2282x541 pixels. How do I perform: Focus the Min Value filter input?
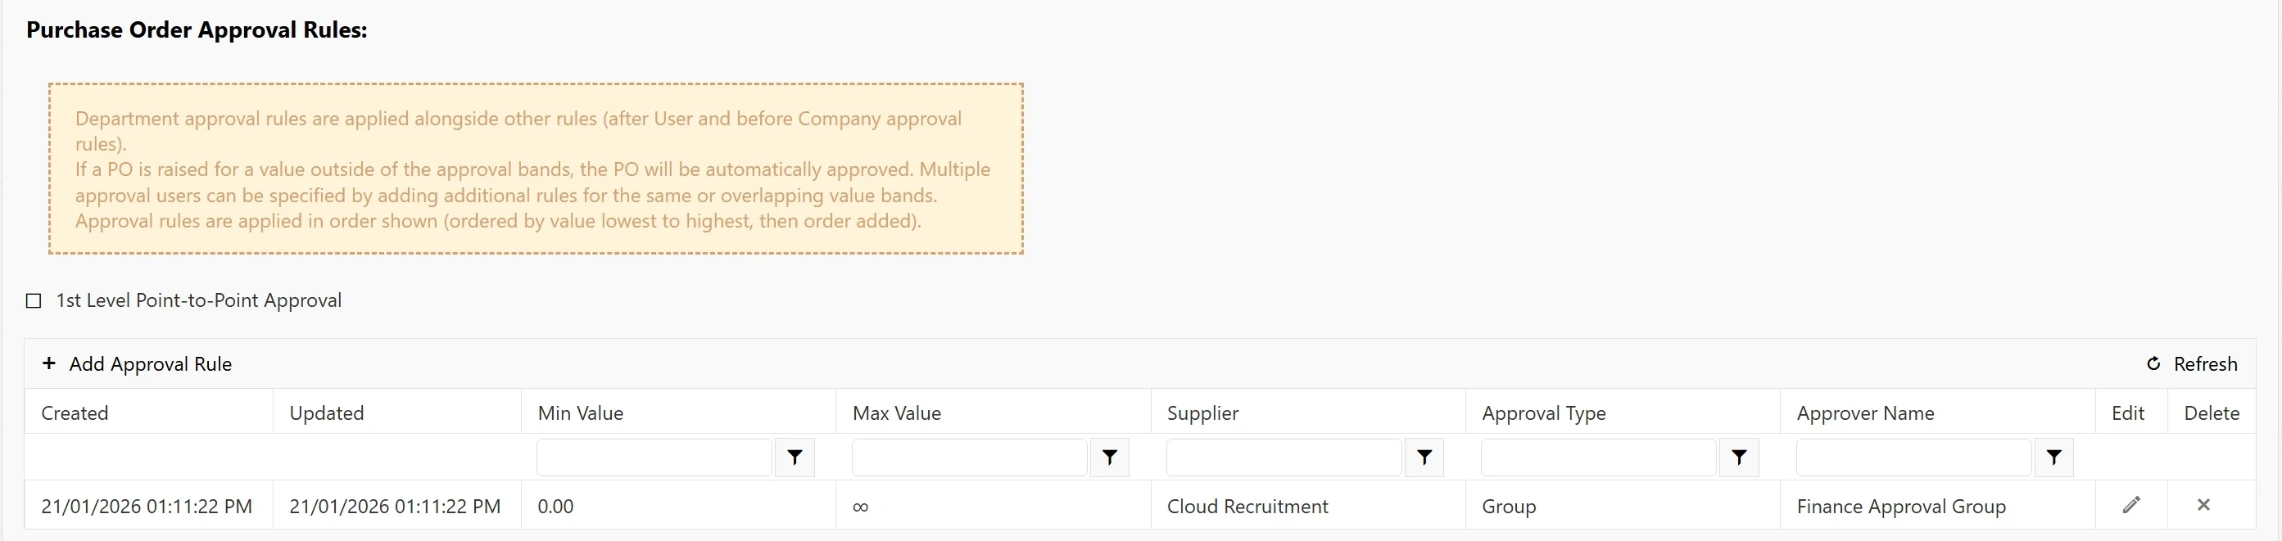[x=654, y=458]
